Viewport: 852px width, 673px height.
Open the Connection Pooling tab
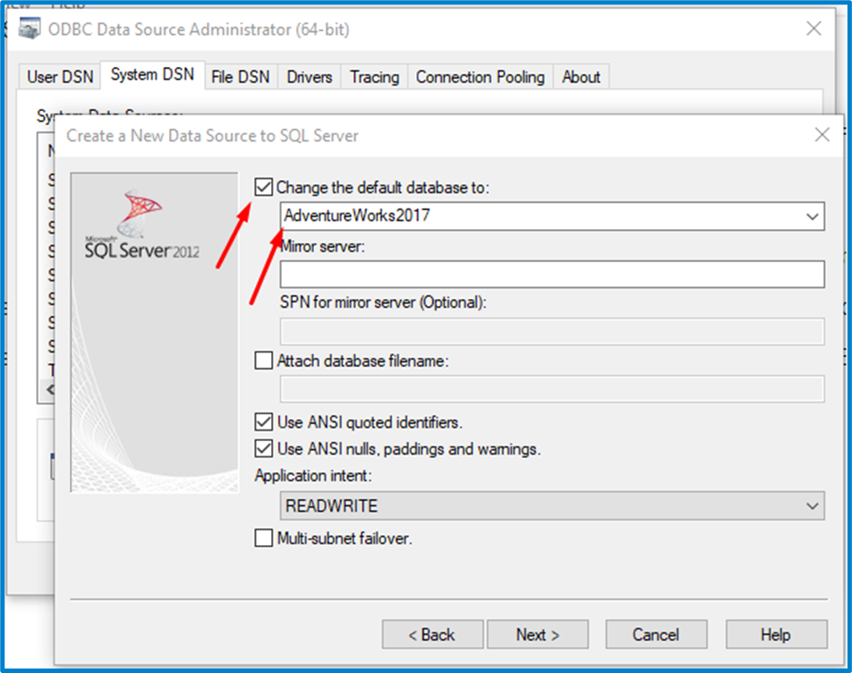pyautogui.click(x=480, y=77)
